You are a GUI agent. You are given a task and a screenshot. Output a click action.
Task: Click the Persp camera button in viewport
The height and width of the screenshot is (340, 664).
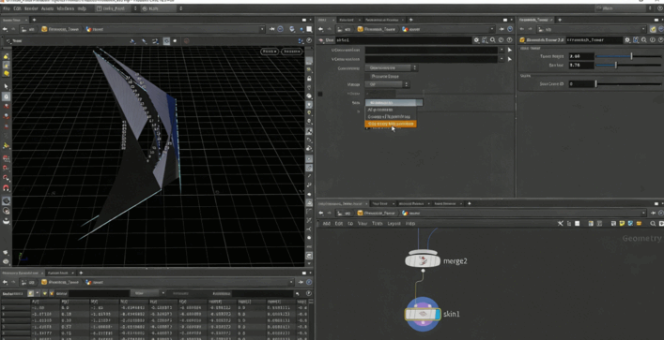point(270,52)
